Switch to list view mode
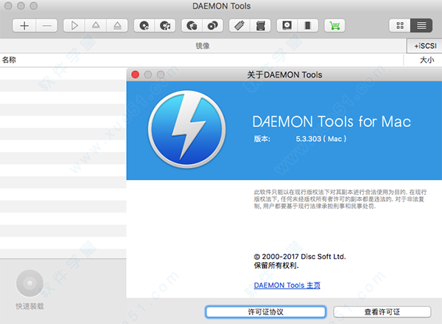 coord(421,26)
